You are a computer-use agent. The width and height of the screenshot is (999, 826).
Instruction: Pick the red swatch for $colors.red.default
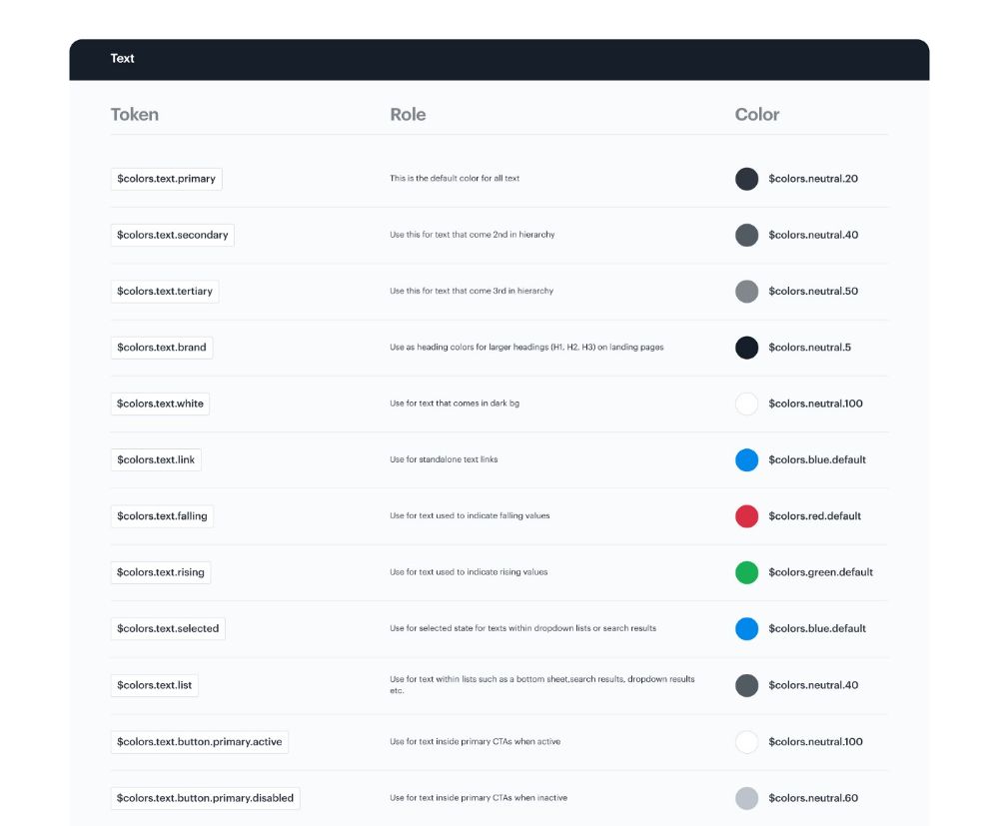point(746,516)
